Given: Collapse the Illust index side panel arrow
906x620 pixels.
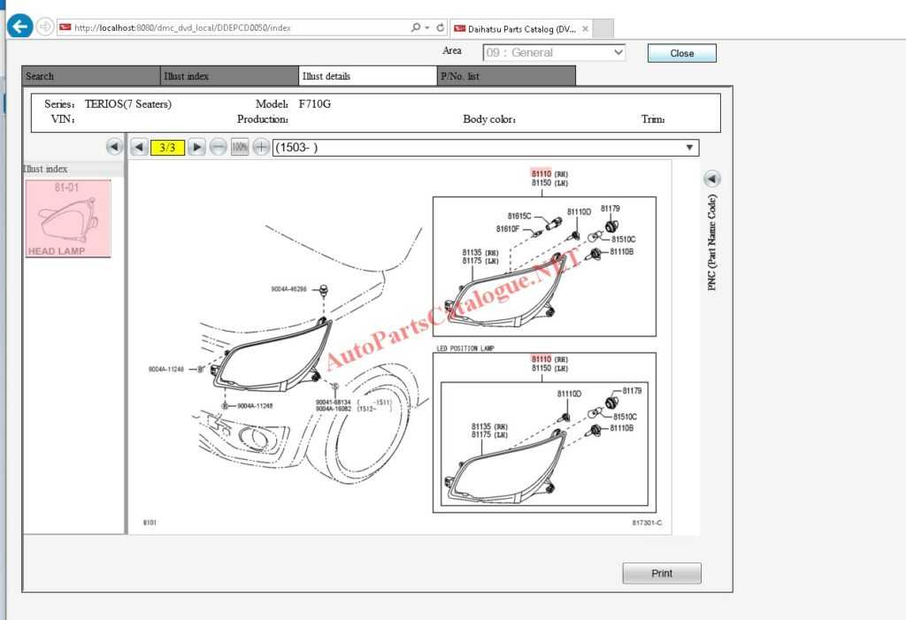Looking at the screenshot, I should 114,147.
